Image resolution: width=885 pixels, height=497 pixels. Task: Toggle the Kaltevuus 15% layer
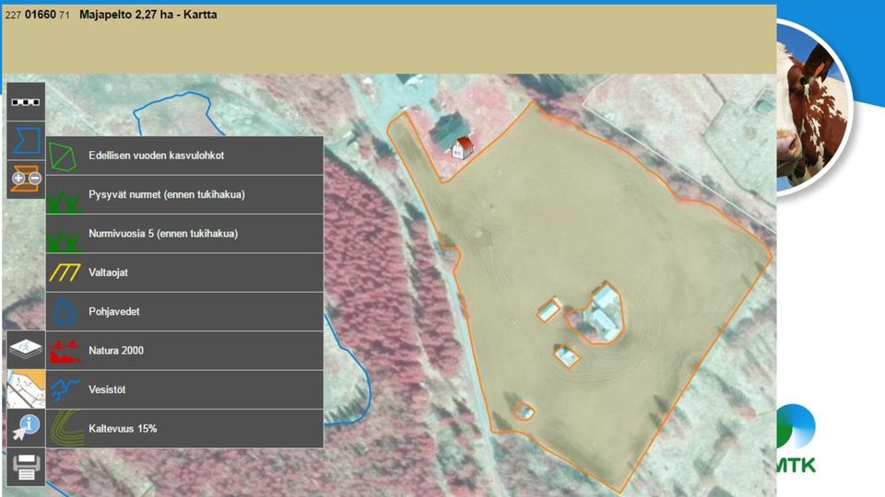(x=184, y=428)
